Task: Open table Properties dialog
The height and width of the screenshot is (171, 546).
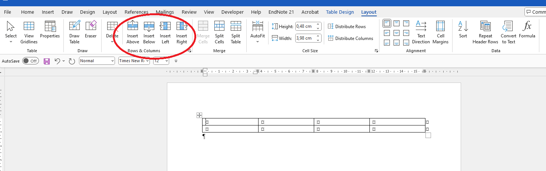Action: [50, 30]
